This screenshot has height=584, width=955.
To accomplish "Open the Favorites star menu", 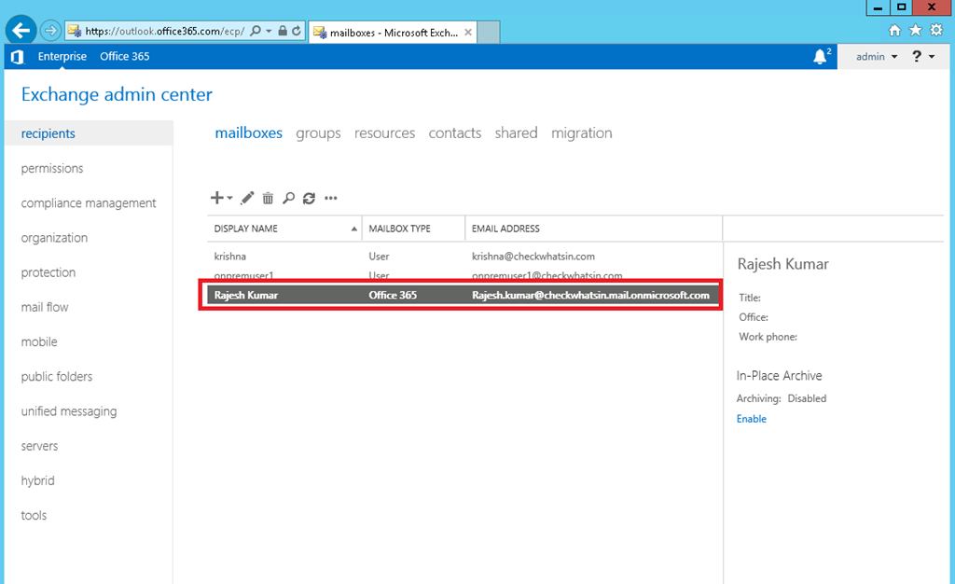I will [915, 31].
